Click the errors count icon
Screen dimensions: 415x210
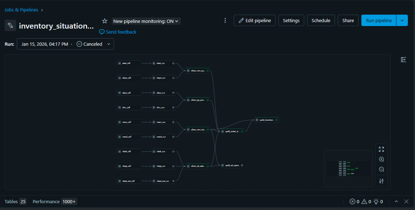[x=352, y=201]
